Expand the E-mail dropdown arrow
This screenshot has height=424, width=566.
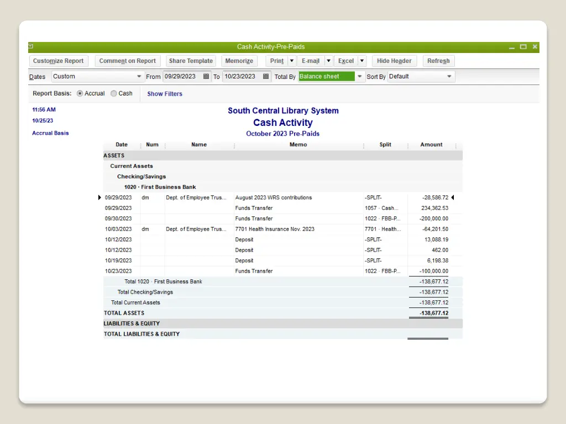(328, 61)
